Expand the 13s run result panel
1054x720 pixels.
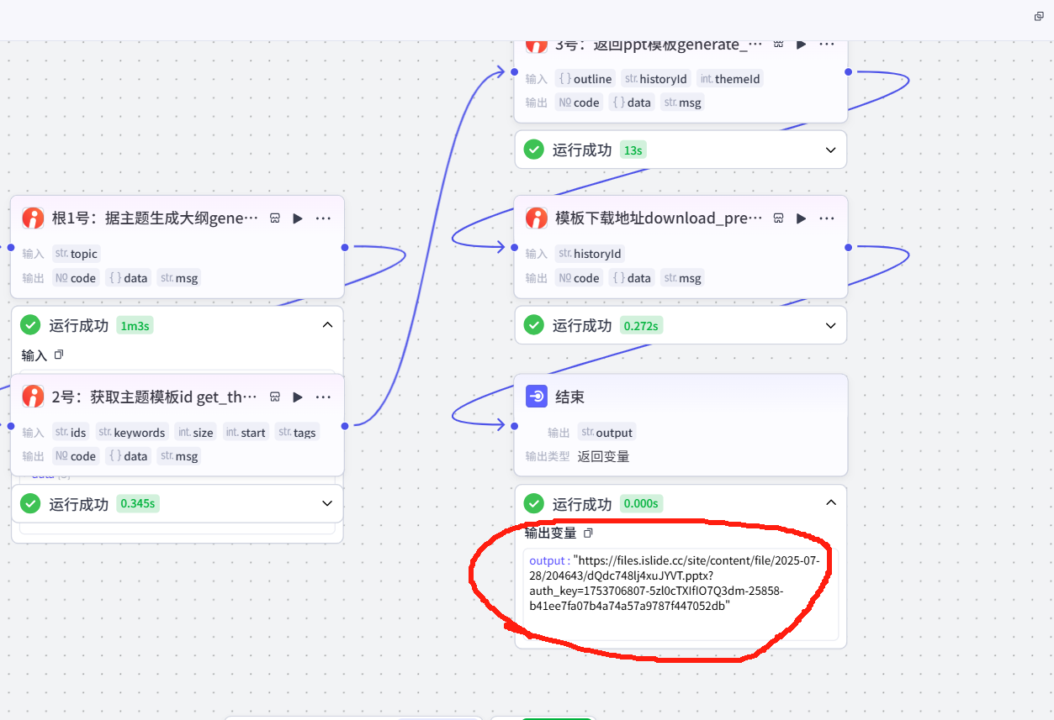pyautogui.click(x=830, y=150)
